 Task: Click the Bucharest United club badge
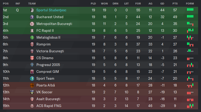pos(32,17)
